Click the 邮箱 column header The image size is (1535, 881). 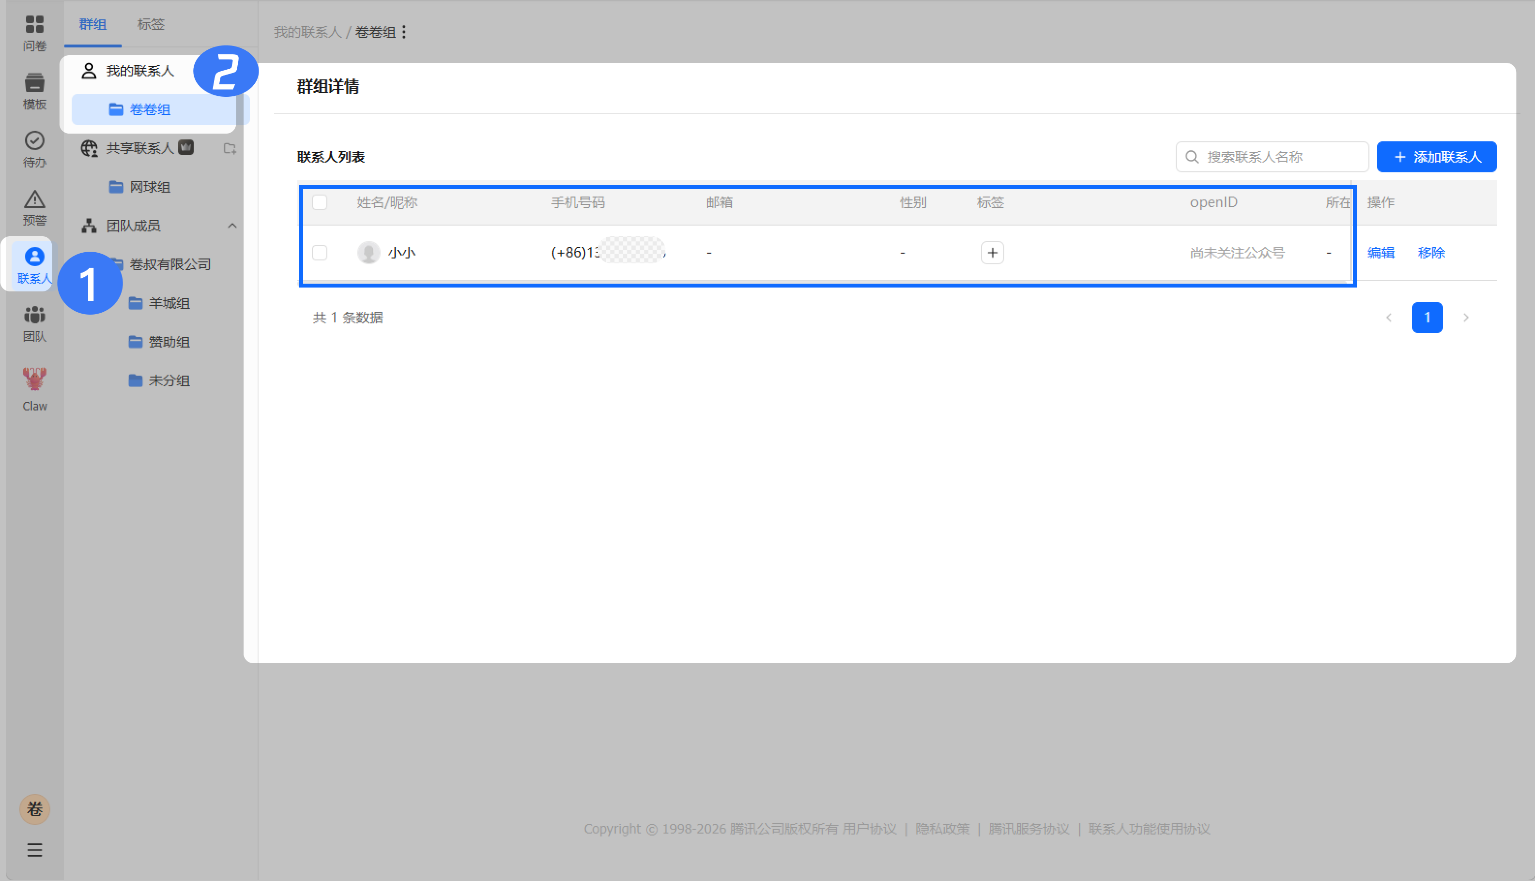tap(719, 202)
